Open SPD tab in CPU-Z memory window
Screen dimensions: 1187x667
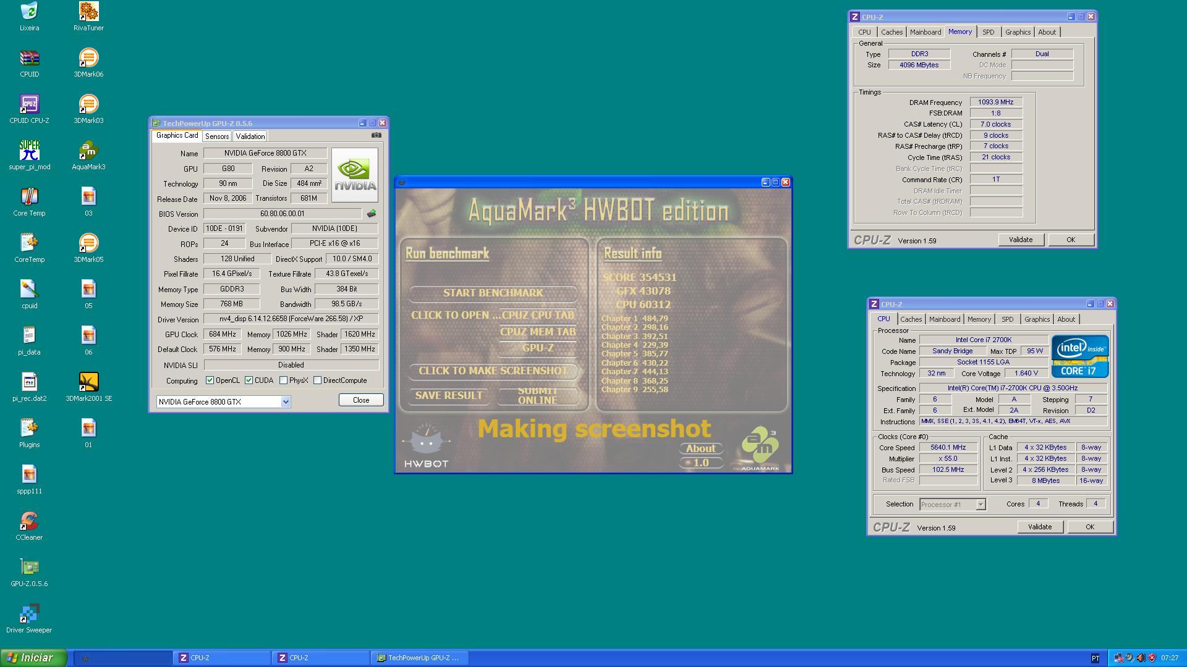coord(988,32)
